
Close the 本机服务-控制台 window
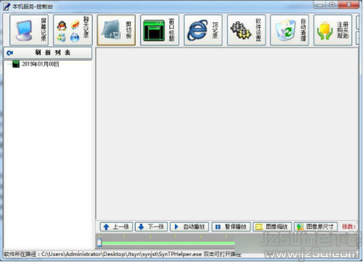coord(348,5)
